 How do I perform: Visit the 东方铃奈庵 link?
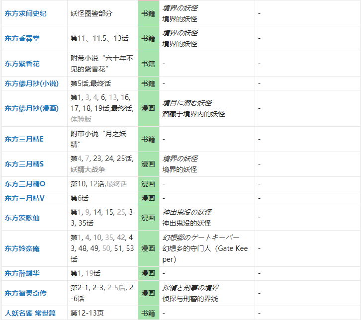(x=22, y=248)
